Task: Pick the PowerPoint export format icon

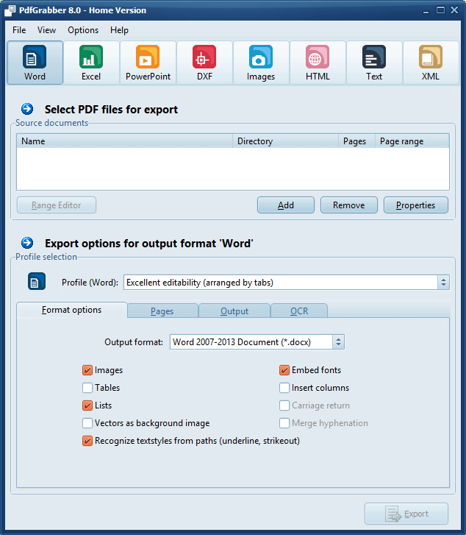Action: (x=148, y=63)
